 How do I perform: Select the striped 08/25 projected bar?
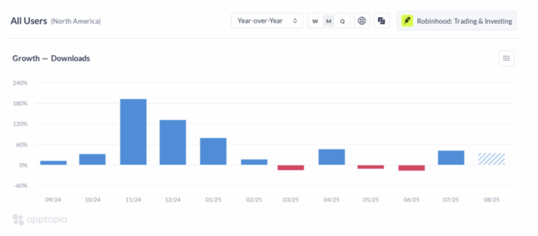(491, 159)
